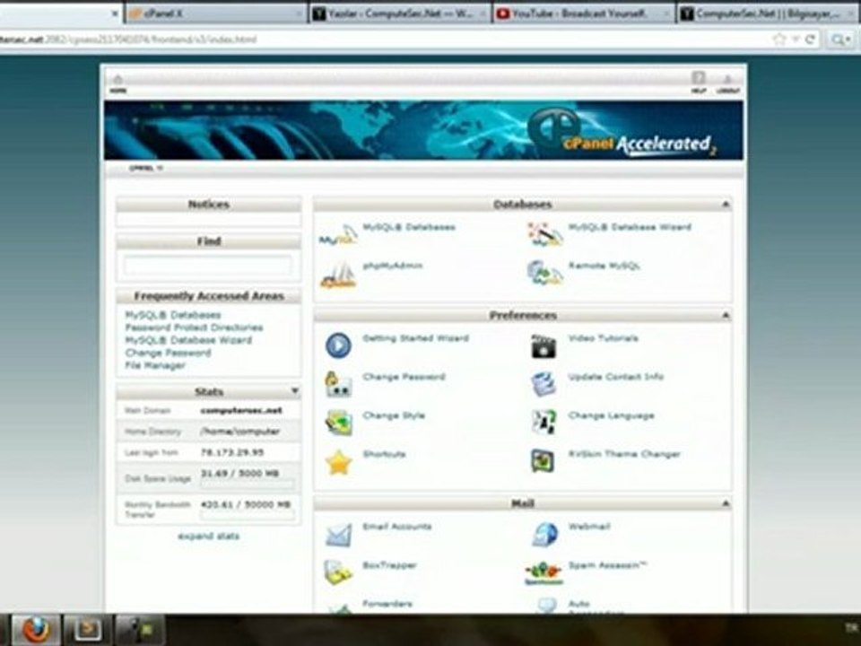The image size is (861, 646).
Task: Collapse the Mail section
Action: pyautogui.click(x=726, y=503)
